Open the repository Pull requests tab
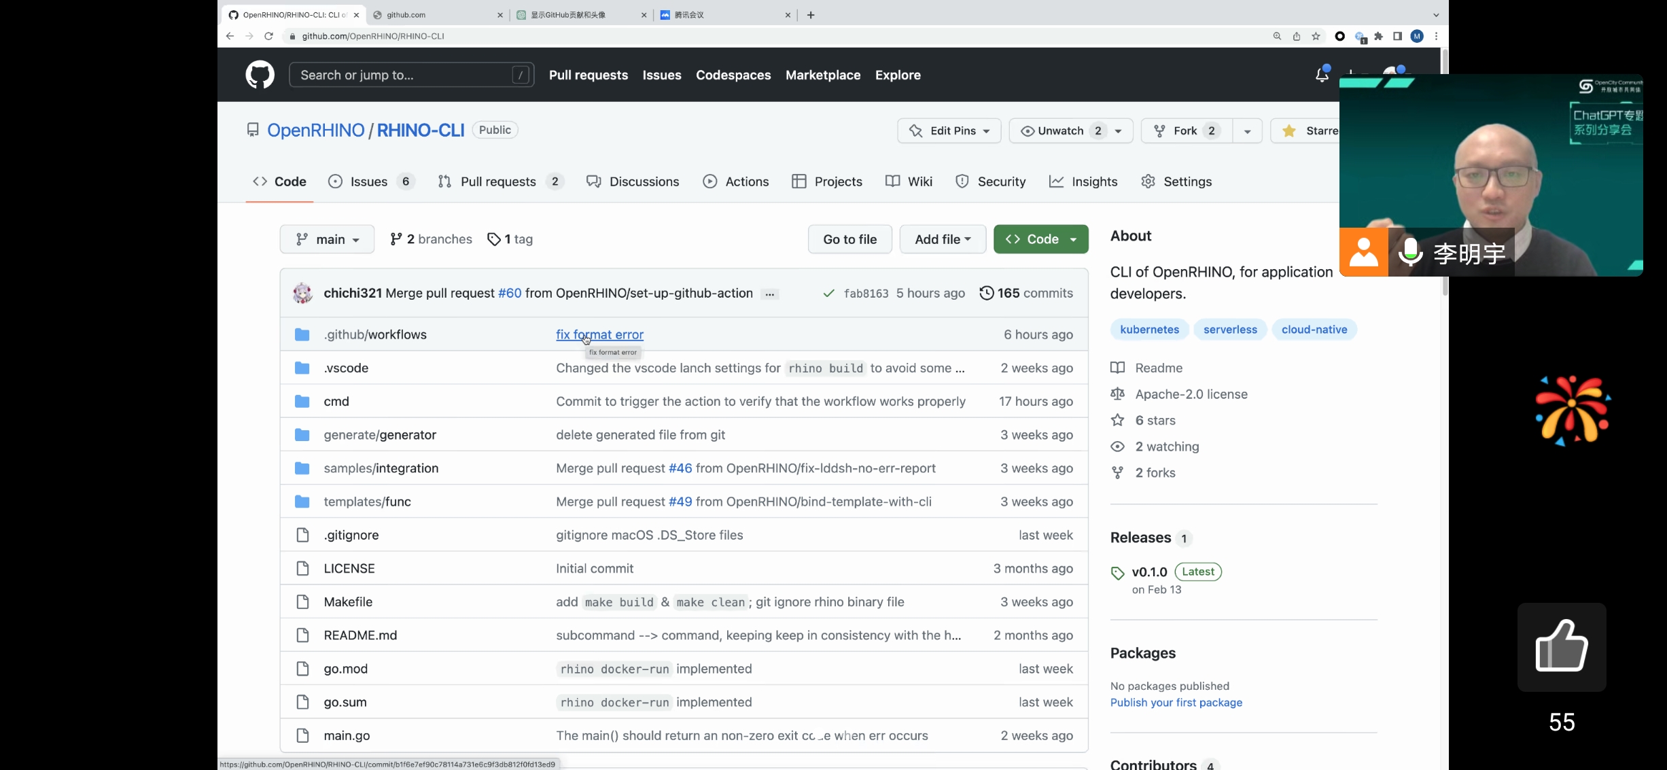Image resolution: width=1667 pixels, height=770 pixels. (500, 181)
